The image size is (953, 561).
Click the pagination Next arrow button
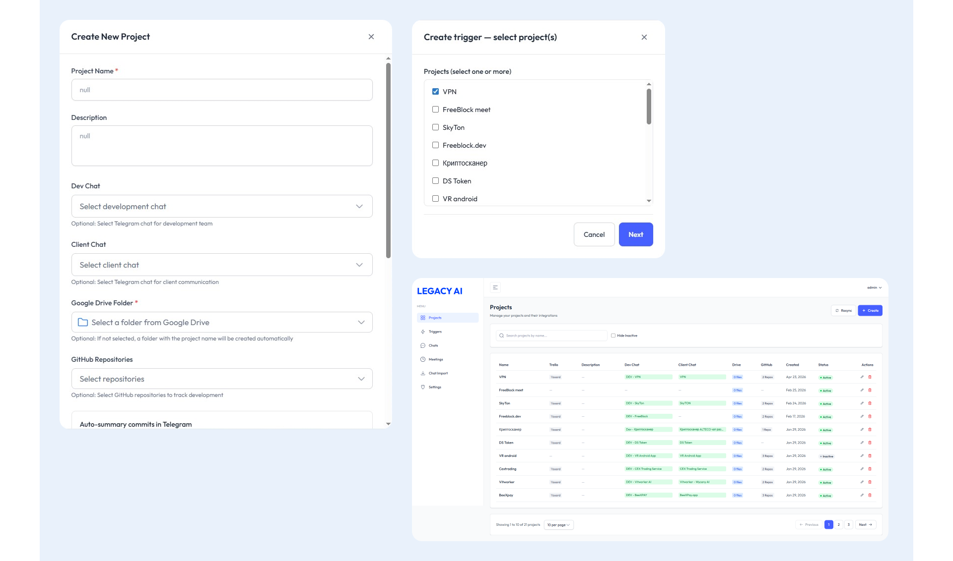pos(866,524)
